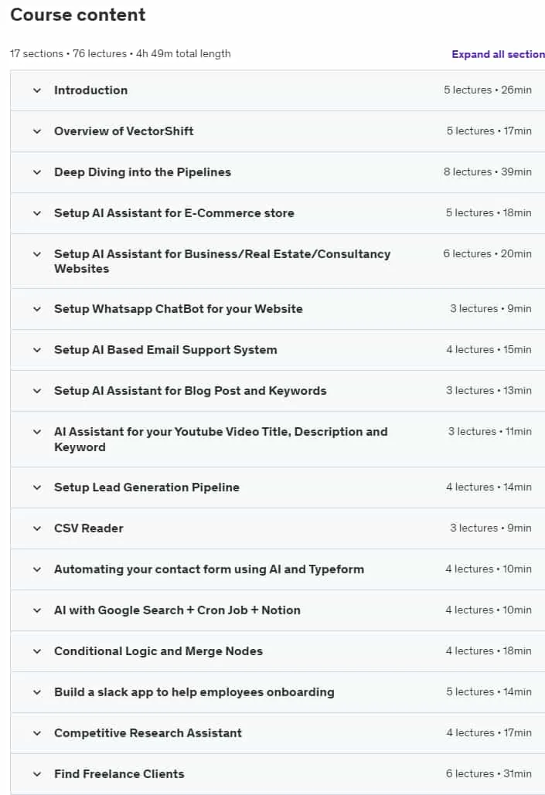545x795 pixels.
Task: Toggle chevron for Business/Real Estate/Consultancy Websites section
Action: click(37, 254)
